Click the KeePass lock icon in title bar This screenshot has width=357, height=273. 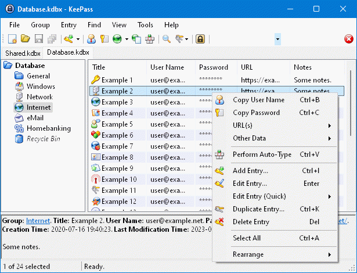pos(10,9)
